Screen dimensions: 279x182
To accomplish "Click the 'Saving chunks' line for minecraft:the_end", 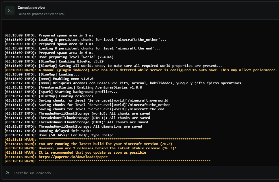I will 84,109.
